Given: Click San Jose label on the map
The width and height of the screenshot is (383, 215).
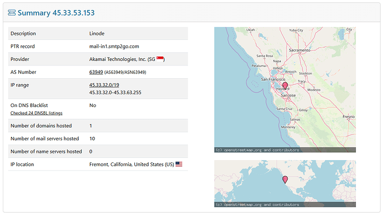Looking at the screenshot, I should point(288,95).
